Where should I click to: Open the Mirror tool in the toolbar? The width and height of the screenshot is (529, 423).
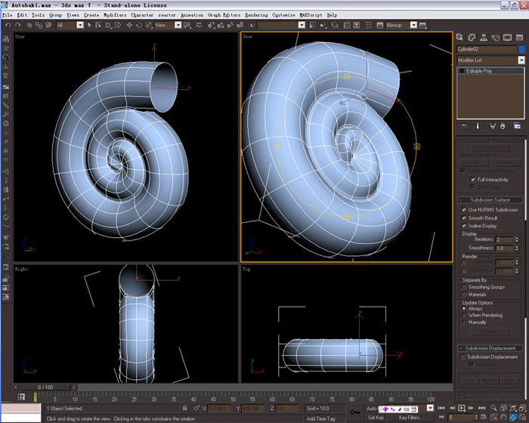(312, 25)
